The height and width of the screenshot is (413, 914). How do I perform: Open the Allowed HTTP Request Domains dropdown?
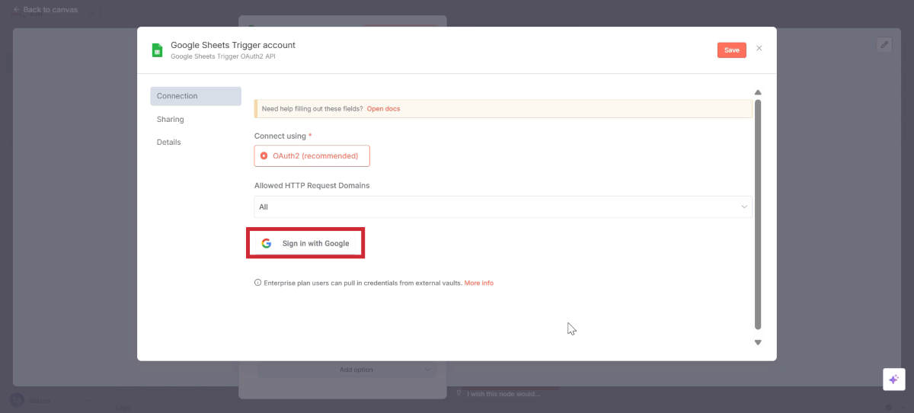tap(503, 206)
